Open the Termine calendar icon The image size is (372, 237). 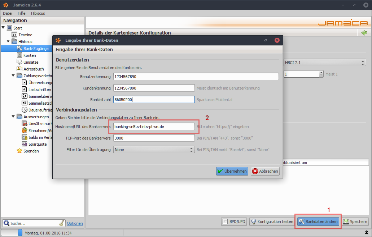tap(14, 35)
